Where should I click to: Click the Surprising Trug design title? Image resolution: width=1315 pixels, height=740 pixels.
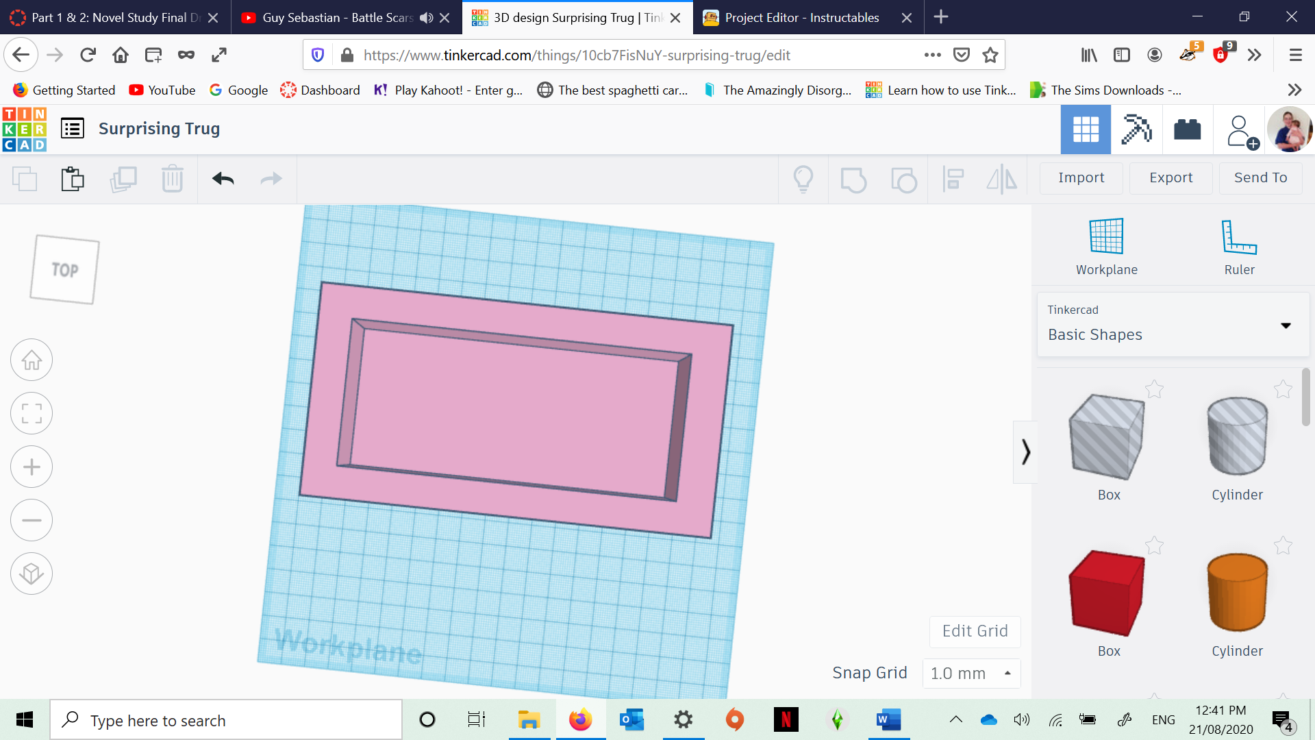click(x=159, y=129)
